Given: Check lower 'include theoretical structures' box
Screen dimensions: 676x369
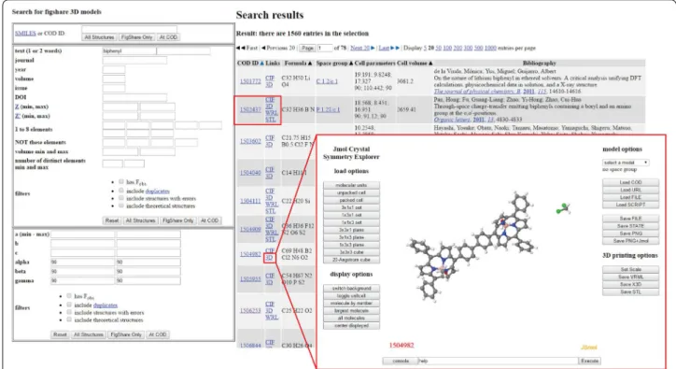Looking at the screenshot, I should click(69, 319).
